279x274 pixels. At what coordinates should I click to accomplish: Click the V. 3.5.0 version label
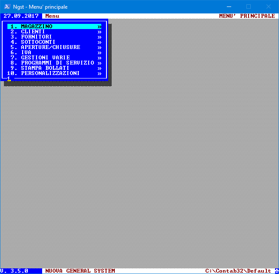click(15, 271)
